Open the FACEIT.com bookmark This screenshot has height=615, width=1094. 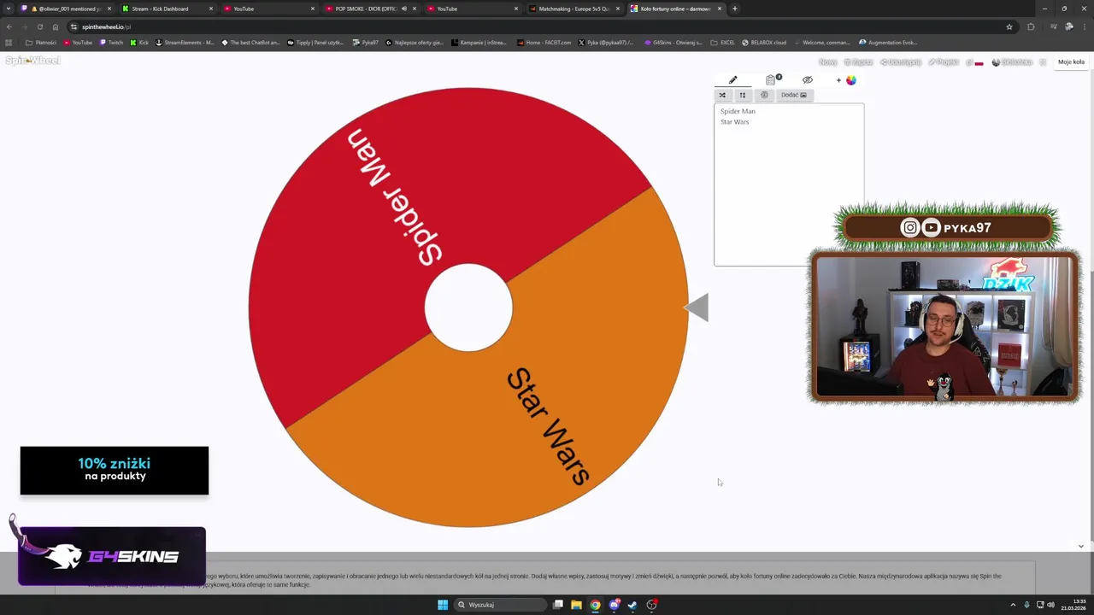(x=544, y=42)
